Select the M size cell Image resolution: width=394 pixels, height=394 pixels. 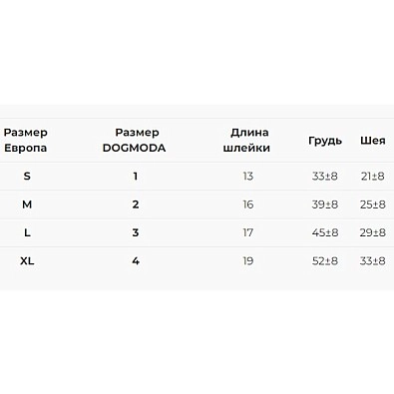click(x=27, y=204)
